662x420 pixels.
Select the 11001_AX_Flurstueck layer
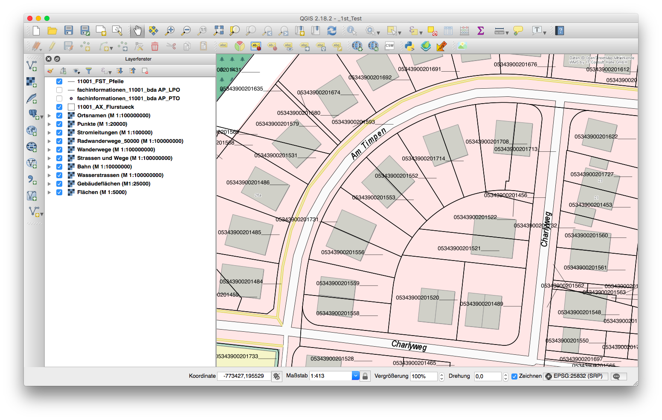point(105,107)
